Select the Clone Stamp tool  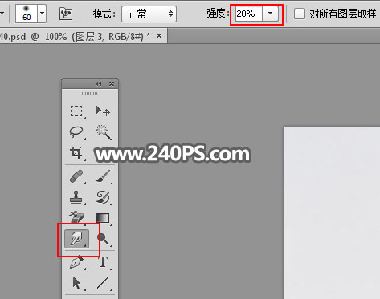76,197
